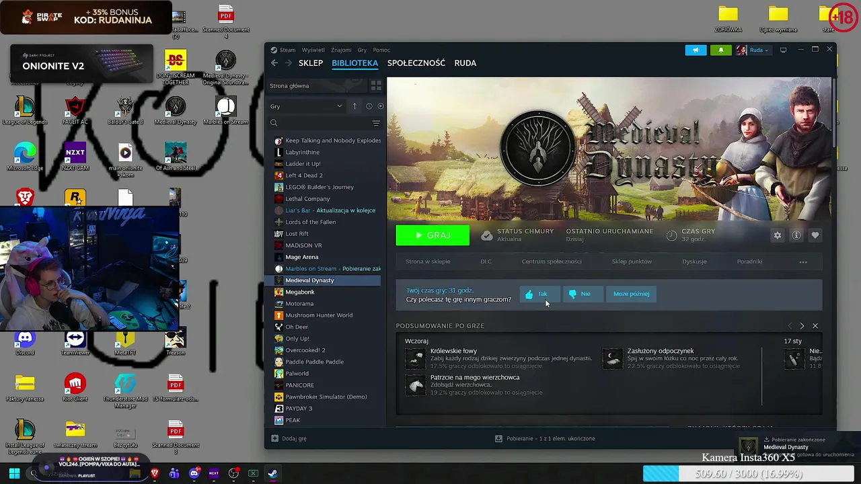
Task: Click the sort ascending arrow in library sidebar
Action: click(354, 106)
